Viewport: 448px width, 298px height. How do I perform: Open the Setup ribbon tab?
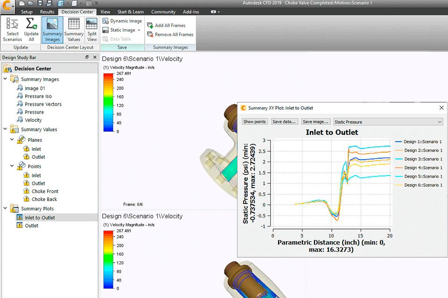tap(27, 12)
